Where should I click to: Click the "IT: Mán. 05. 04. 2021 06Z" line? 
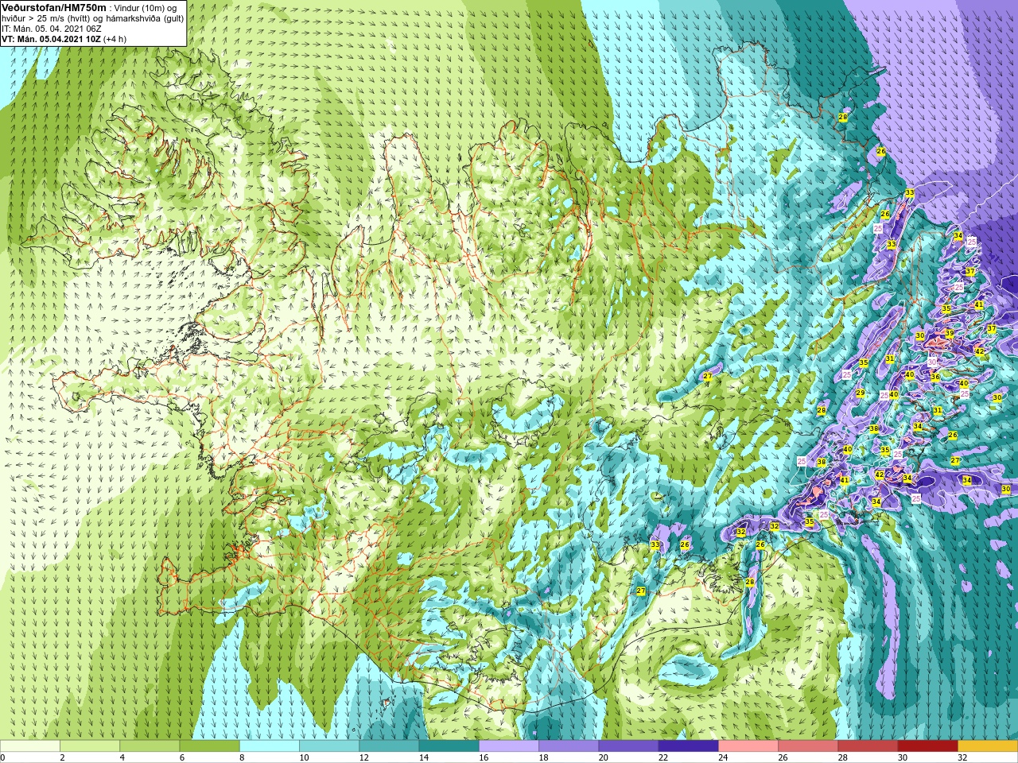(52, 29)
